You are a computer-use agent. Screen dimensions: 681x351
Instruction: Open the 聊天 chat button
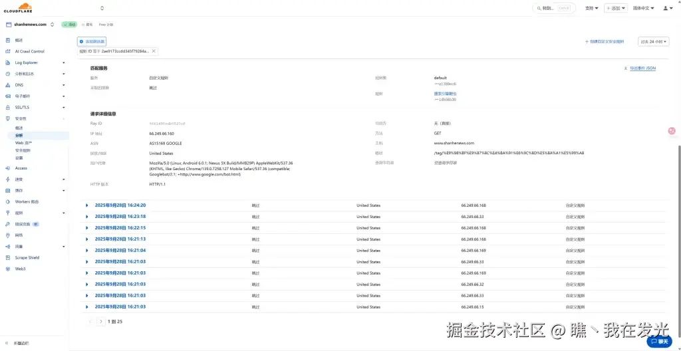[x=660, y=342]
